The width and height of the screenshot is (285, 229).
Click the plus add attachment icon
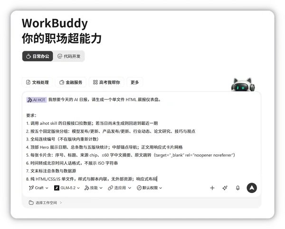click(212, 188)
